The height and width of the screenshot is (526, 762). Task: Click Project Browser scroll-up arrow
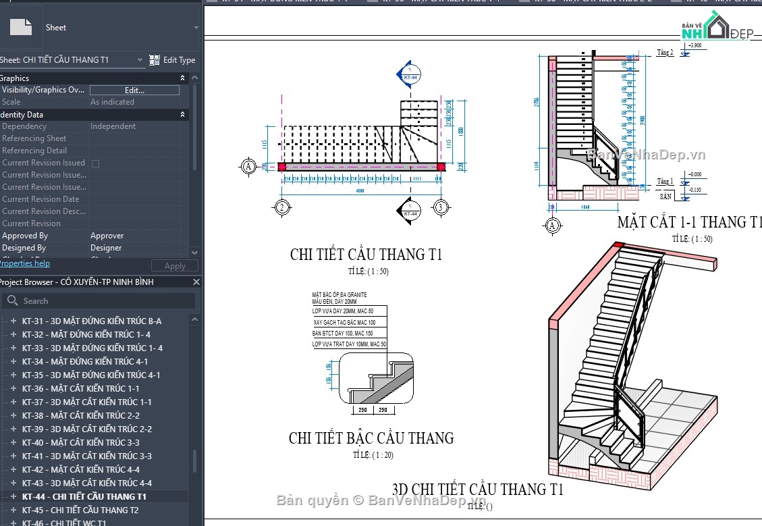point(194,319)
